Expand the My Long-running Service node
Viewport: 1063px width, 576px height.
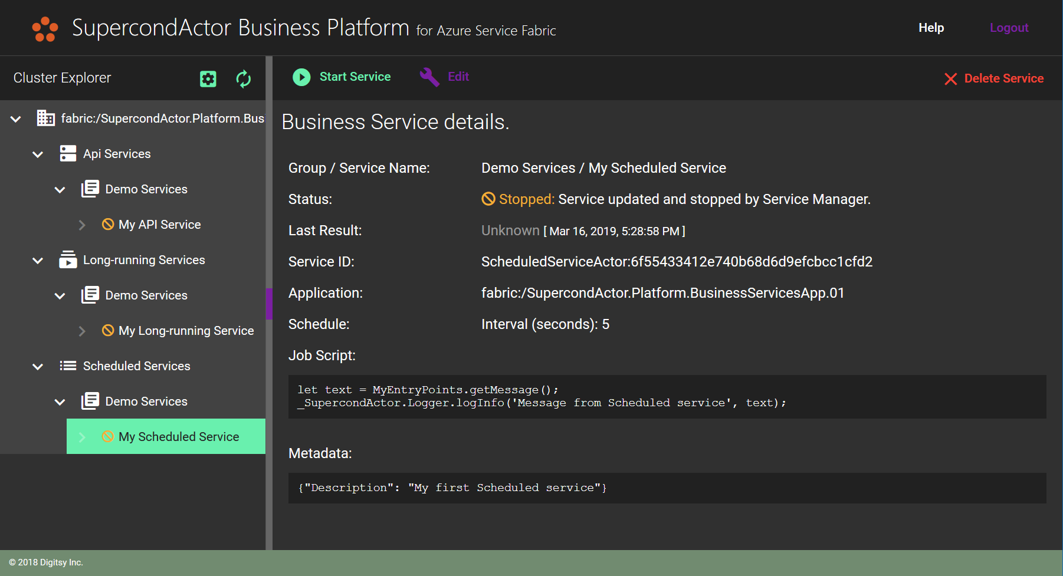click(x=82, y=331)
